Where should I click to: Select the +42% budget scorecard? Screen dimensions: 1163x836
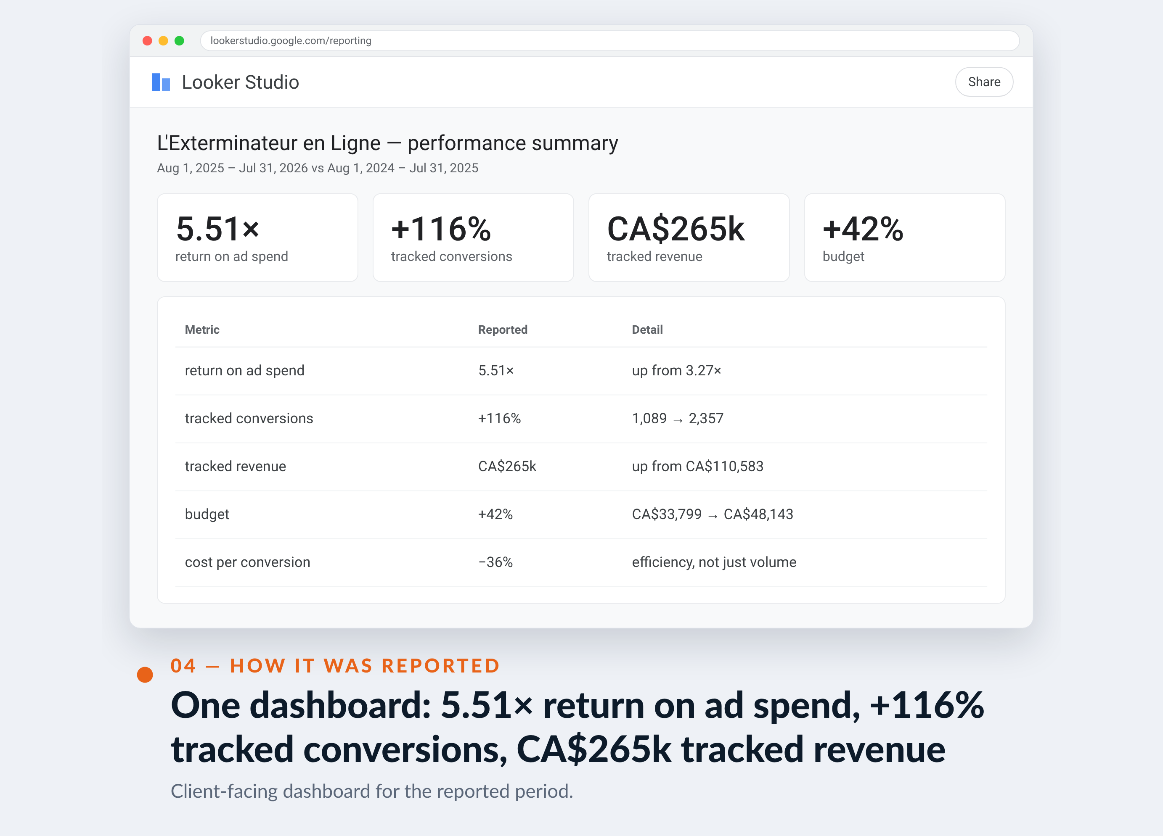[x=905, y=237]
